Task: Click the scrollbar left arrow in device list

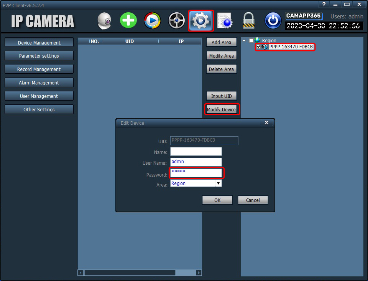Action: tap(80, 273)
